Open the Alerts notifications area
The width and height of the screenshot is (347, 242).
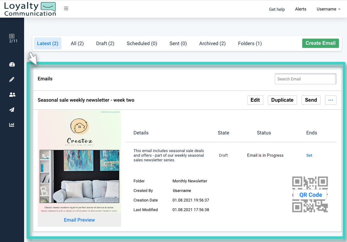[x=300, y=9]
